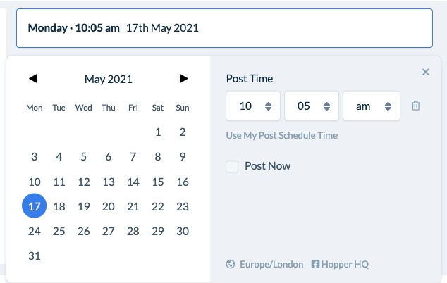Open the minute selector showing 05
Screen dimensions: 447x283
coord(312,106)
